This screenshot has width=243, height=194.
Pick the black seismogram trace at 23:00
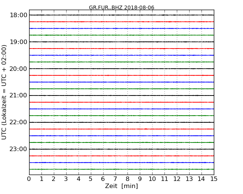(121, 149)
